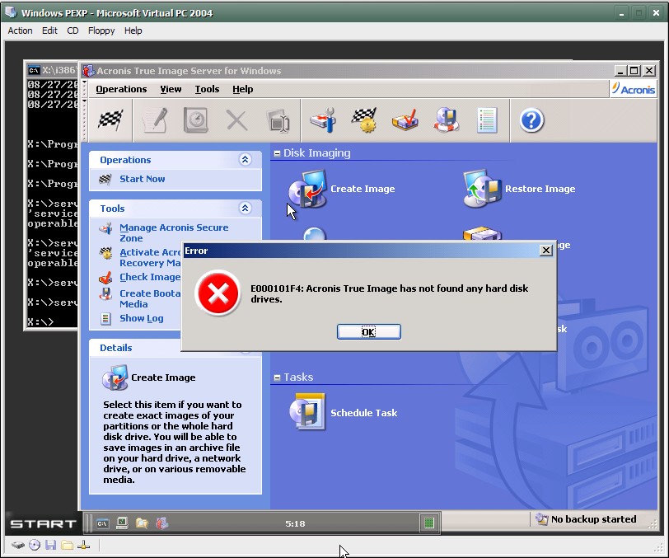Click the Virtual PC CD status icon
Image resolution: width=669 pixels, height=558 pixels.
pos(35,545)
